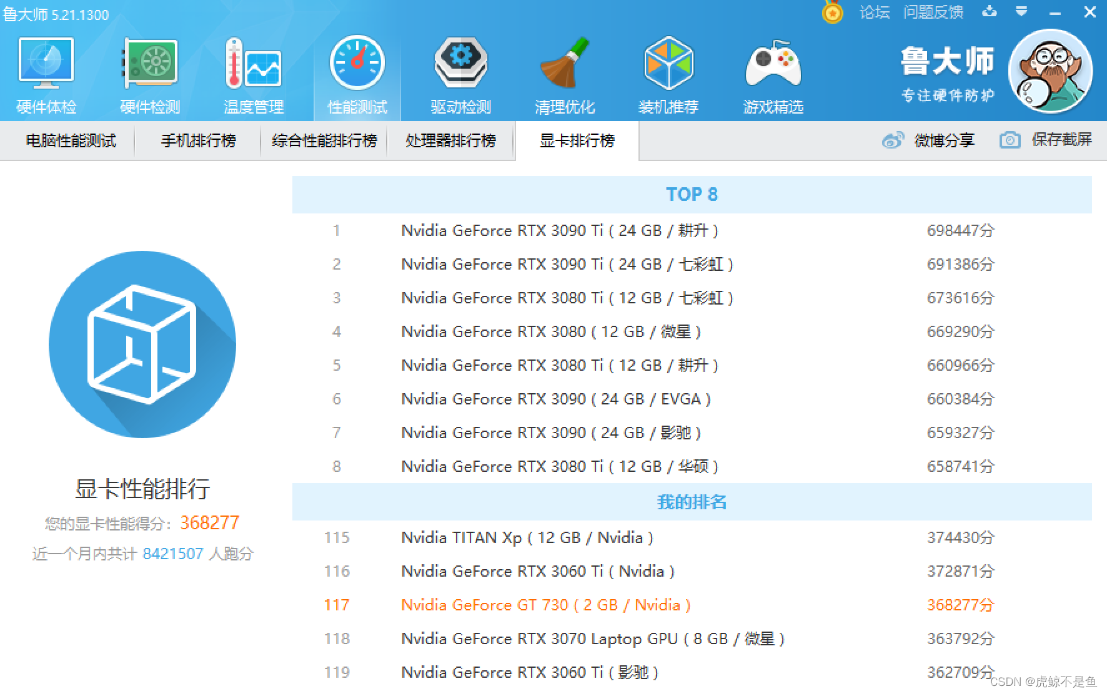
Task: Click the 698447分 top score
Action: [x=961, y=230]
